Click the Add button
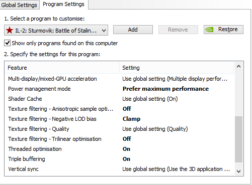Viewport: 252px width, 185px height. click(x=133, y=30)
